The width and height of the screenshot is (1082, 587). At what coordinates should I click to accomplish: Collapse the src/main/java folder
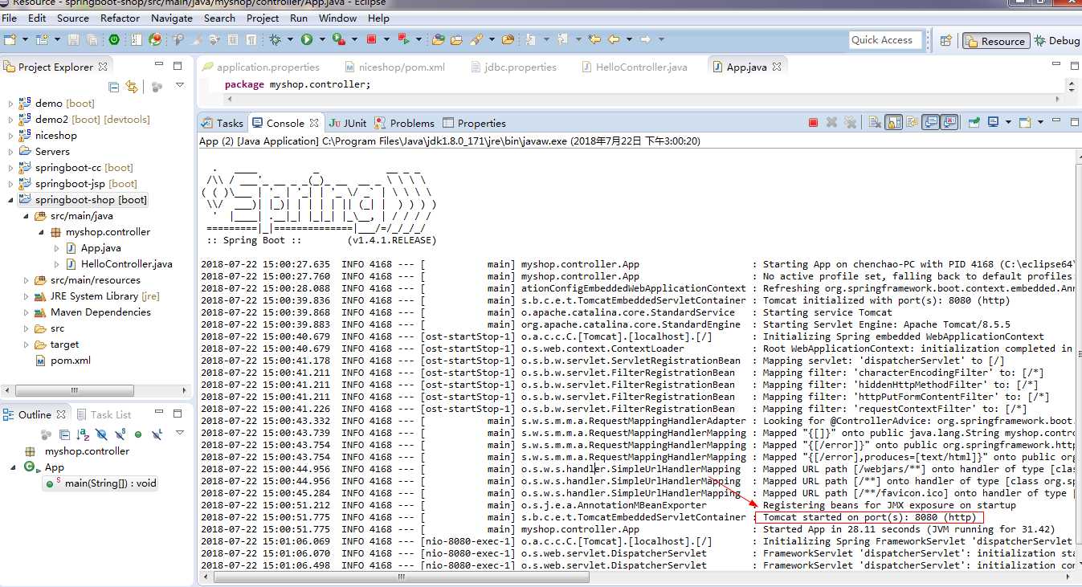click(x=26, y=216)
